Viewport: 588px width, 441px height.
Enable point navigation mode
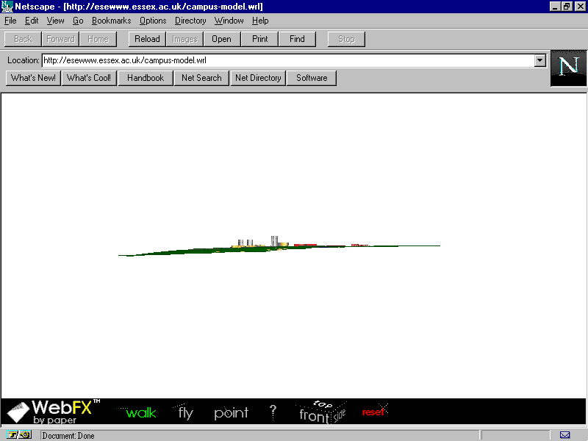click(x=232, y=413)
